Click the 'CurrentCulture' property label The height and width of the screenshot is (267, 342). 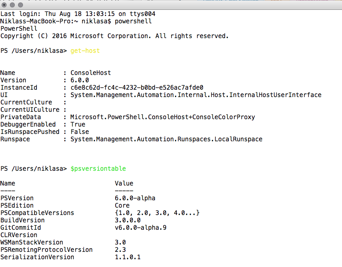[x=26, y=102]
